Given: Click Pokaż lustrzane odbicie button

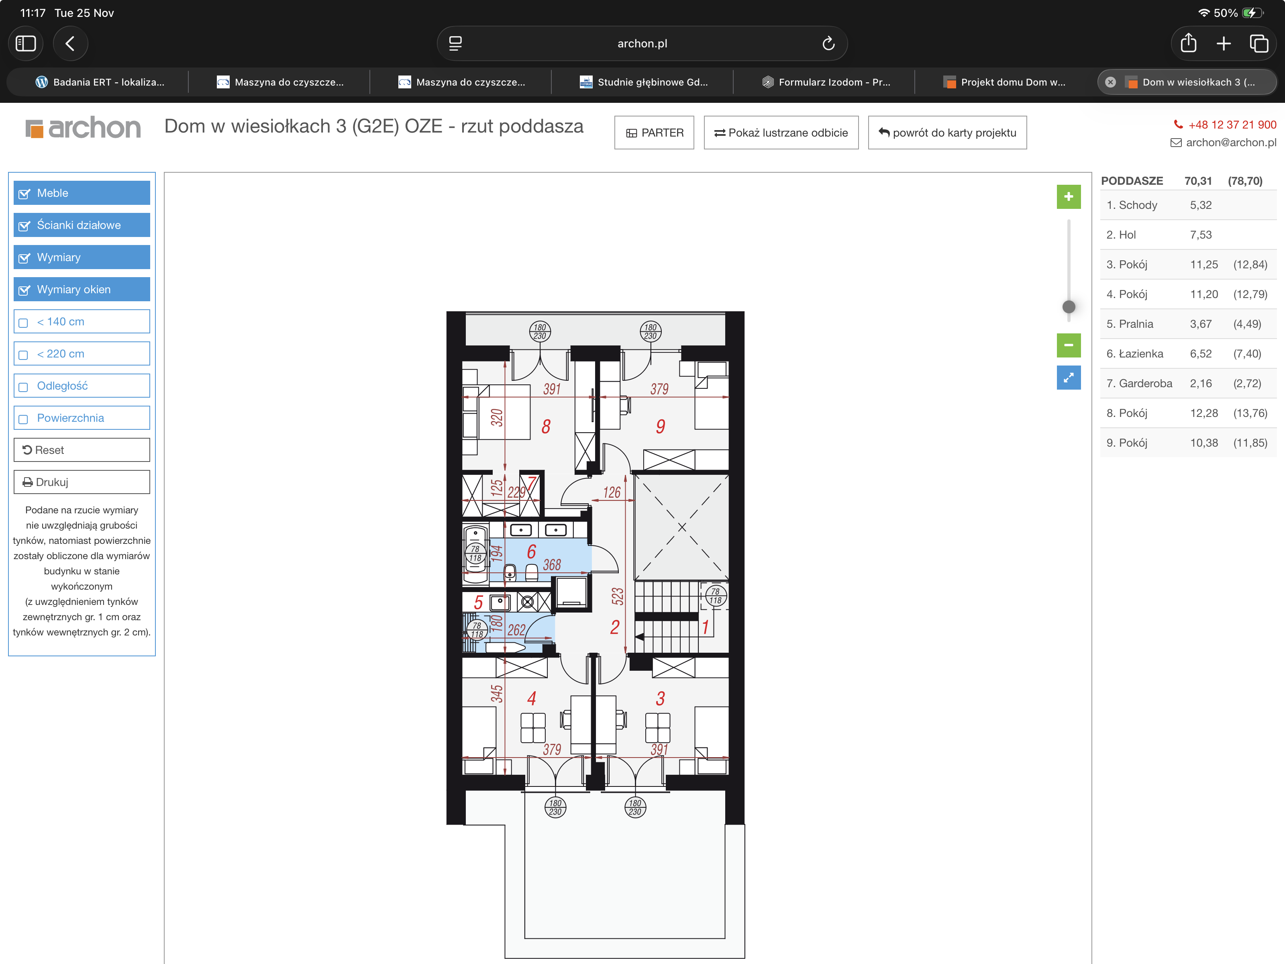Looking at the screenshot, I should click(x=781, y=133).
